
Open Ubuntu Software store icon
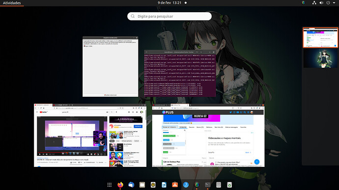175,185
